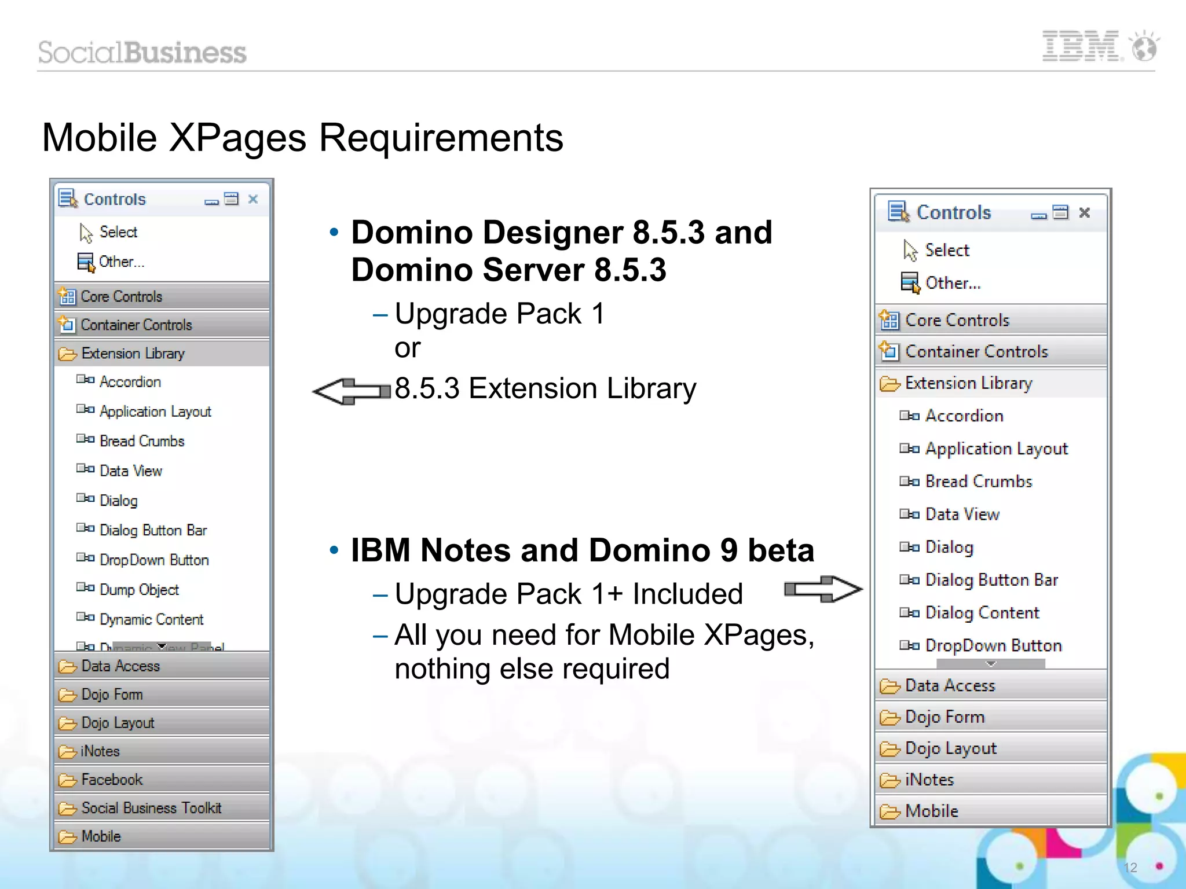Click the Controls palette icon in right panel header
The height and width of the screenshot is (889, 1186).
(x=899, y=212)
